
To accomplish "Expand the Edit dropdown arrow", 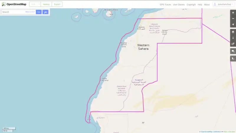I will pos(39,4).
